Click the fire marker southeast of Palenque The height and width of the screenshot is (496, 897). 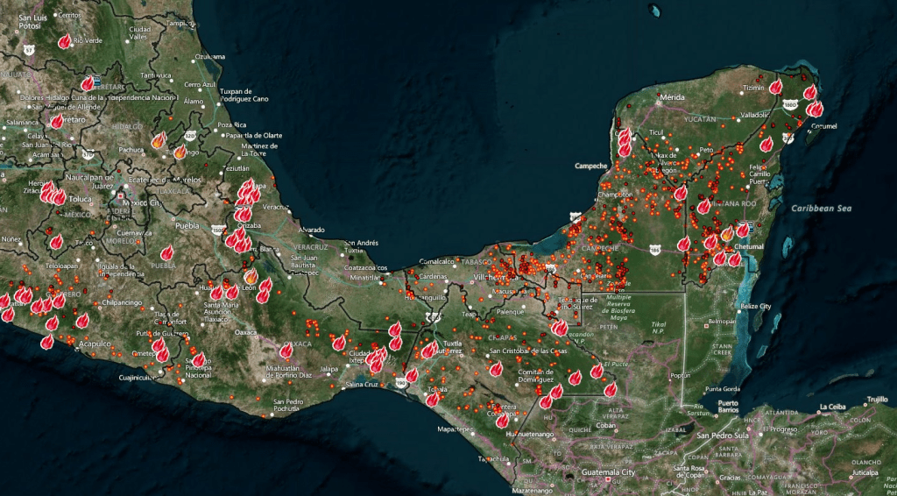click(x=559, y=328)
